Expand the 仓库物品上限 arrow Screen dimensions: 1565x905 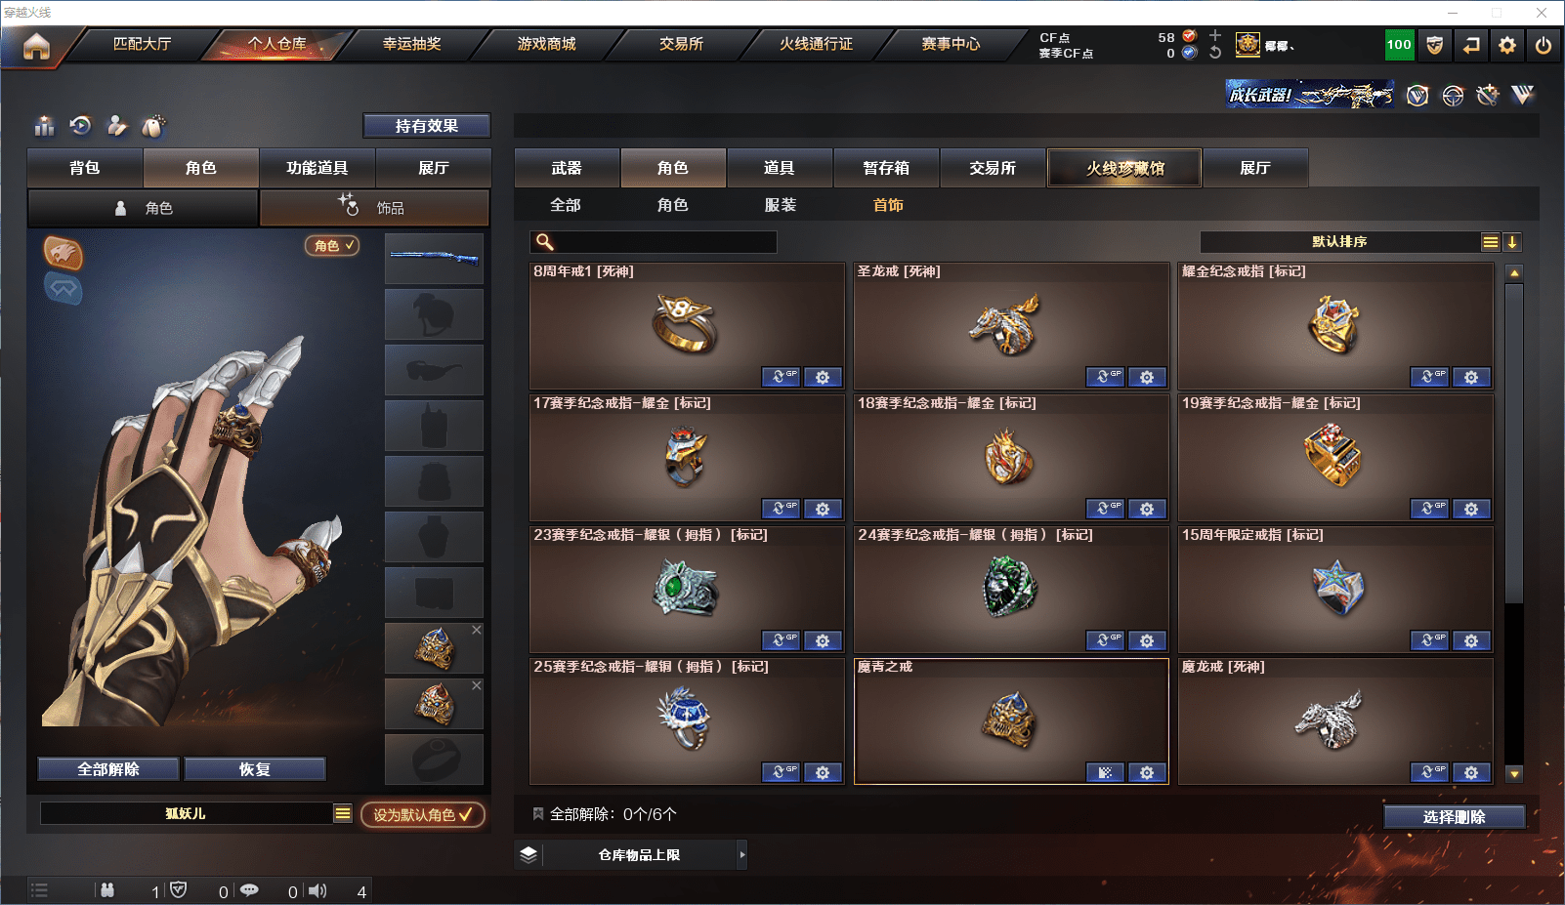[x=742, y=854]
